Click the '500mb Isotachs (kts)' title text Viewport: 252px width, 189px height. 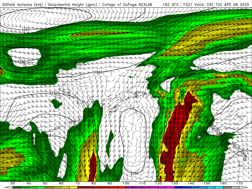pos(22,4)
